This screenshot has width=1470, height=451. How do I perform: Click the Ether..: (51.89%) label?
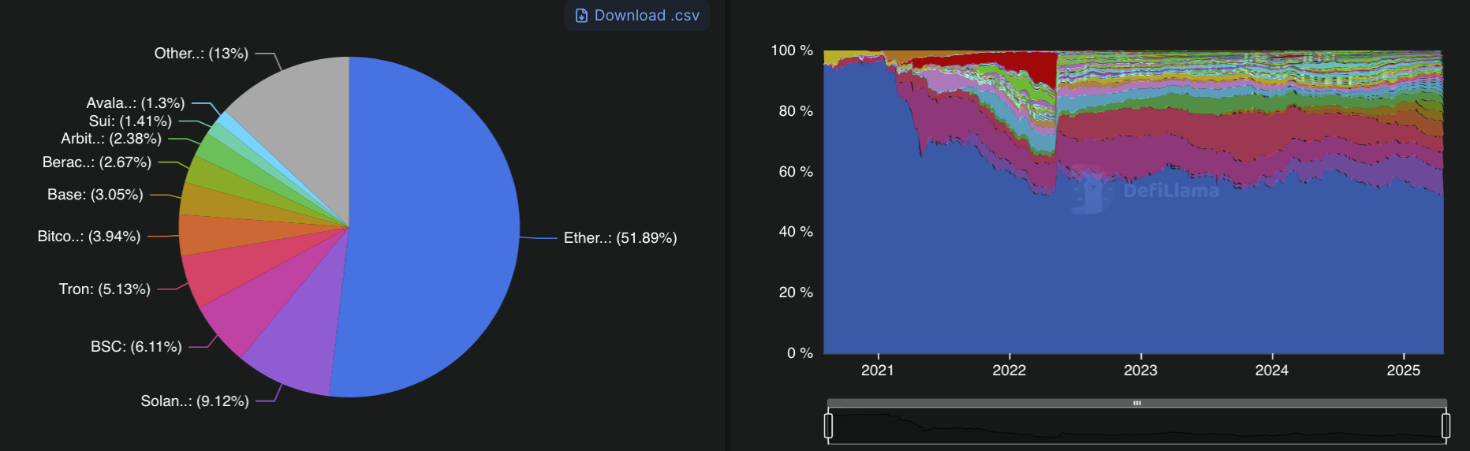(x=620, y=238)
